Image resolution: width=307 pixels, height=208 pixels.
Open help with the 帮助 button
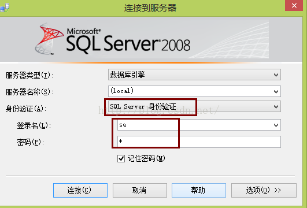pyautogui.click(x=199, y=190)
